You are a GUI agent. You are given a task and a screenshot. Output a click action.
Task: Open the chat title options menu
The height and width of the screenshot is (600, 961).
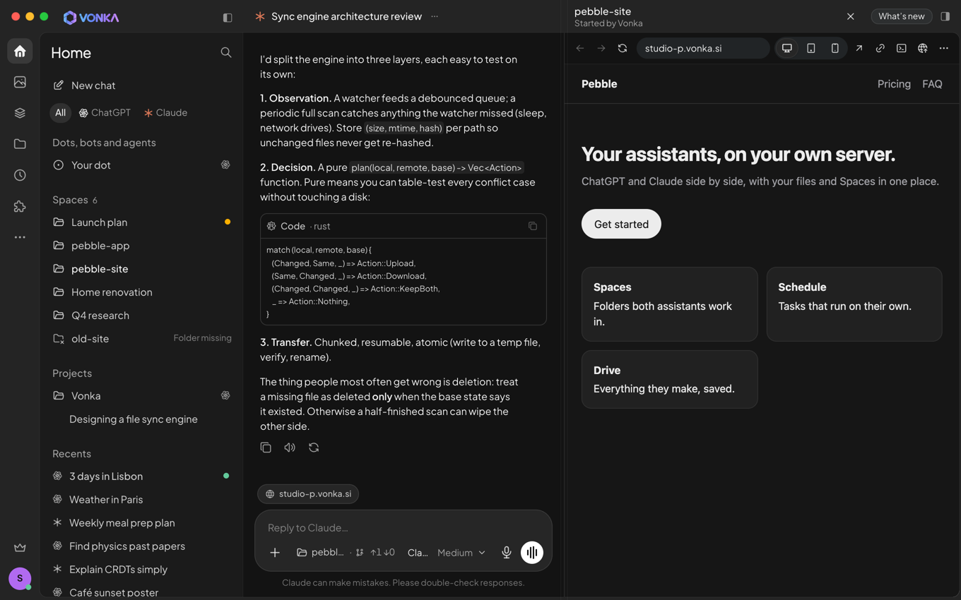[435, 16]
